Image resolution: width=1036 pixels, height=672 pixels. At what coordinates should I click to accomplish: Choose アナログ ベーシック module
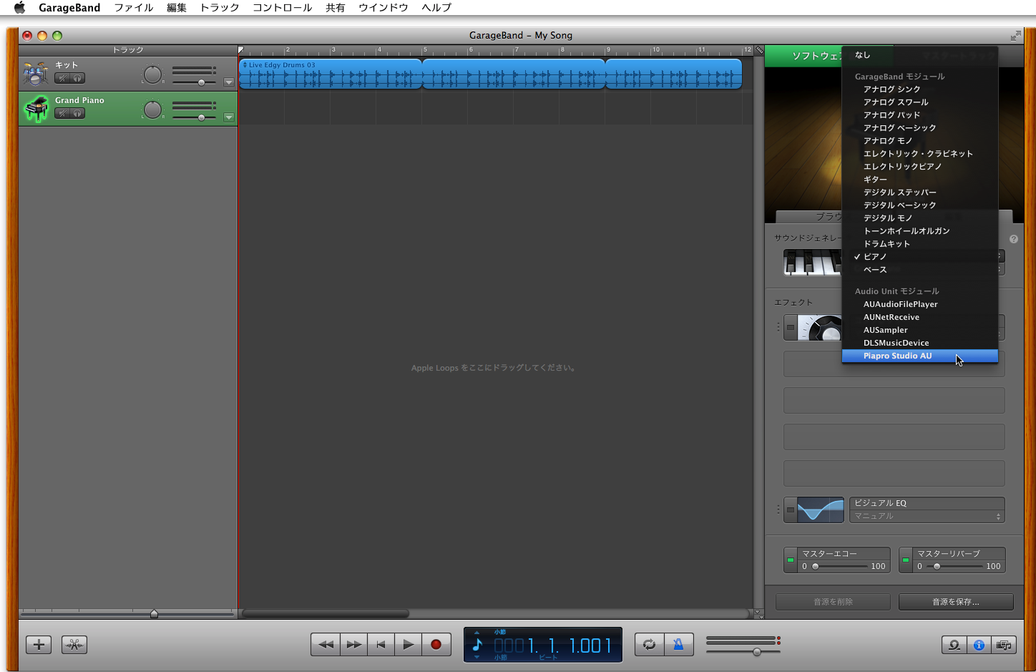[x=920, y=128]
